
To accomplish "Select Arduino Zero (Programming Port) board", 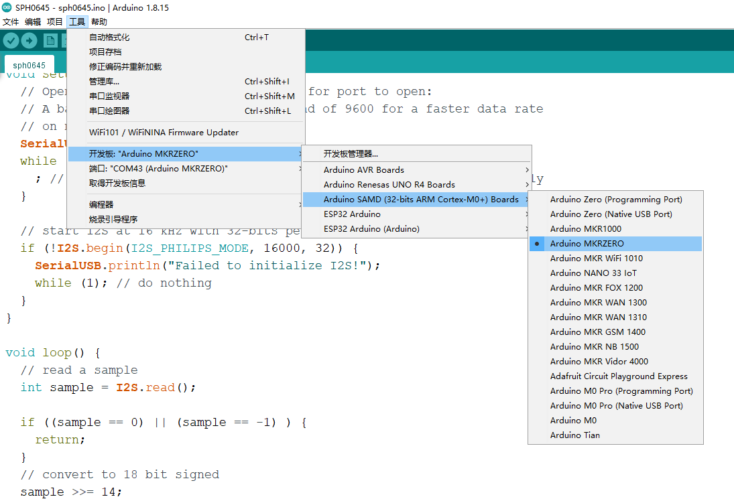I will 615,199.
